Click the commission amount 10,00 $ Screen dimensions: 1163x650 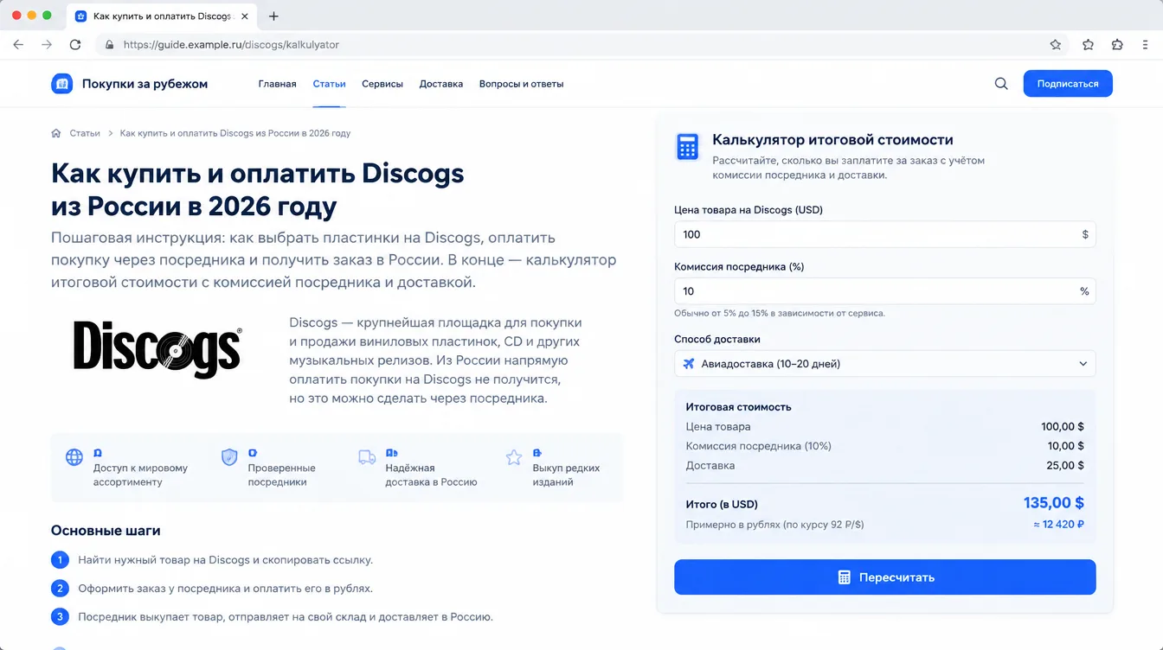pos(1065,446)
